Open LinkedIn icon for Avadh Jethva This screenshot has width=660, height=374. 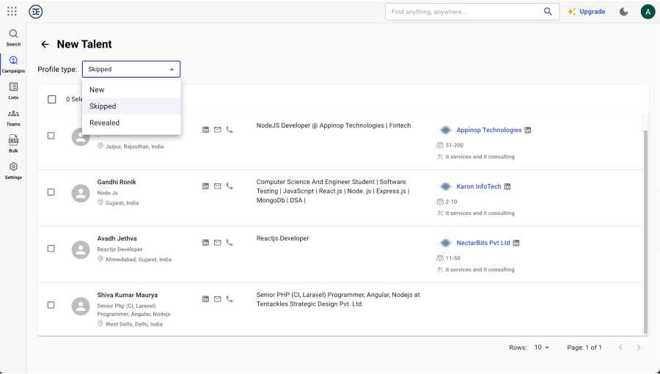pyautogui.click(x=205, y=242)
